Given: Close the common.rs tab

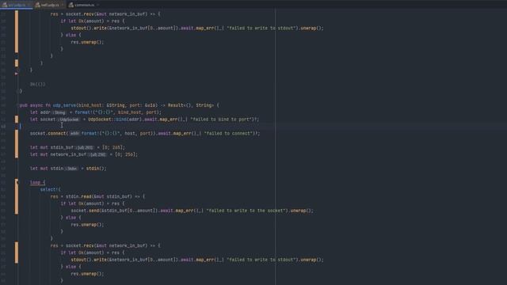Looking at the screenshot, I should 97,5.
